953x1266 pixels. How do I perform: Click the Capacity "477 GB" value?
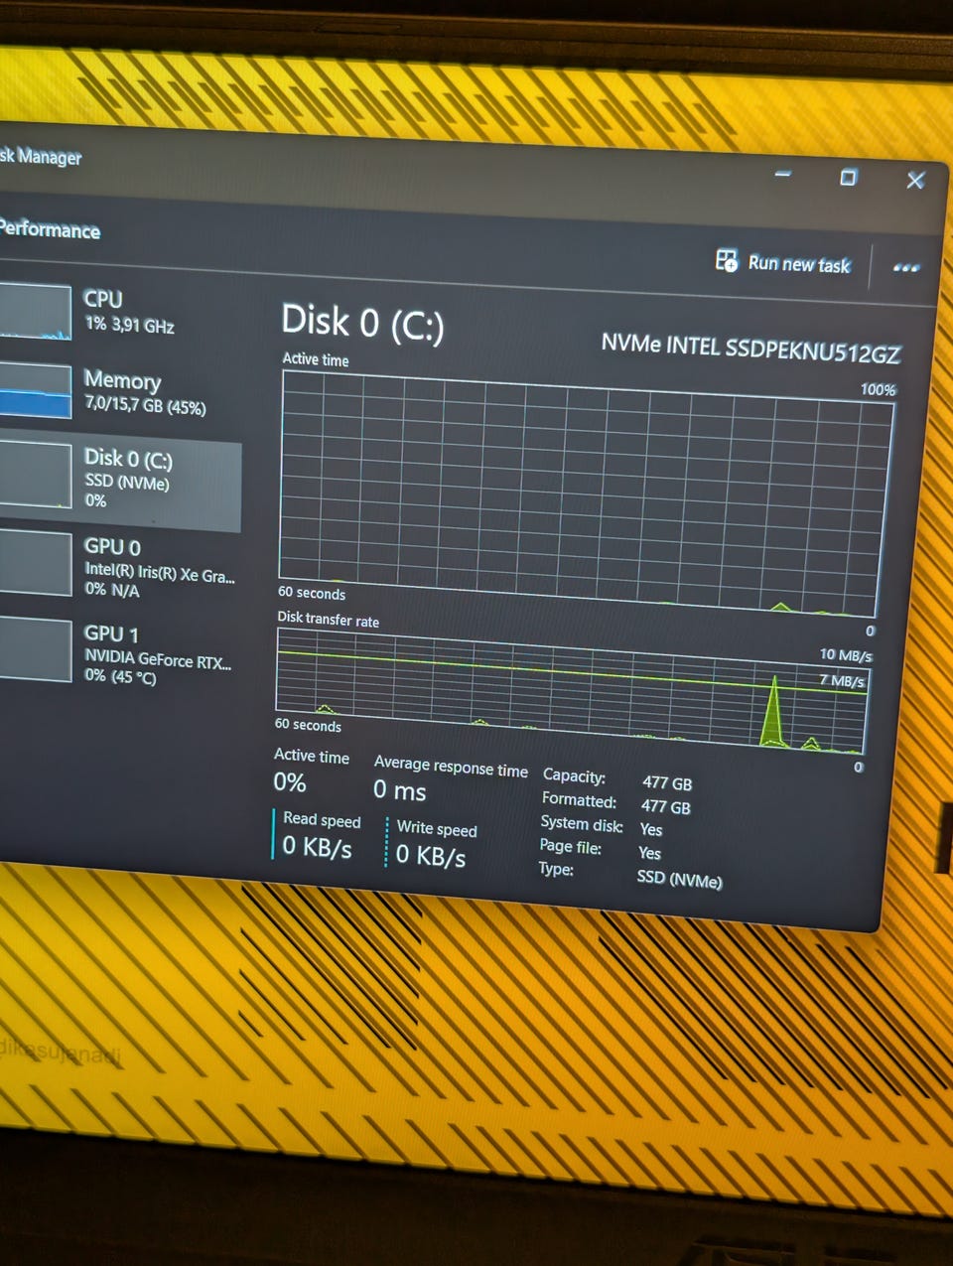(x=667, y=783)
